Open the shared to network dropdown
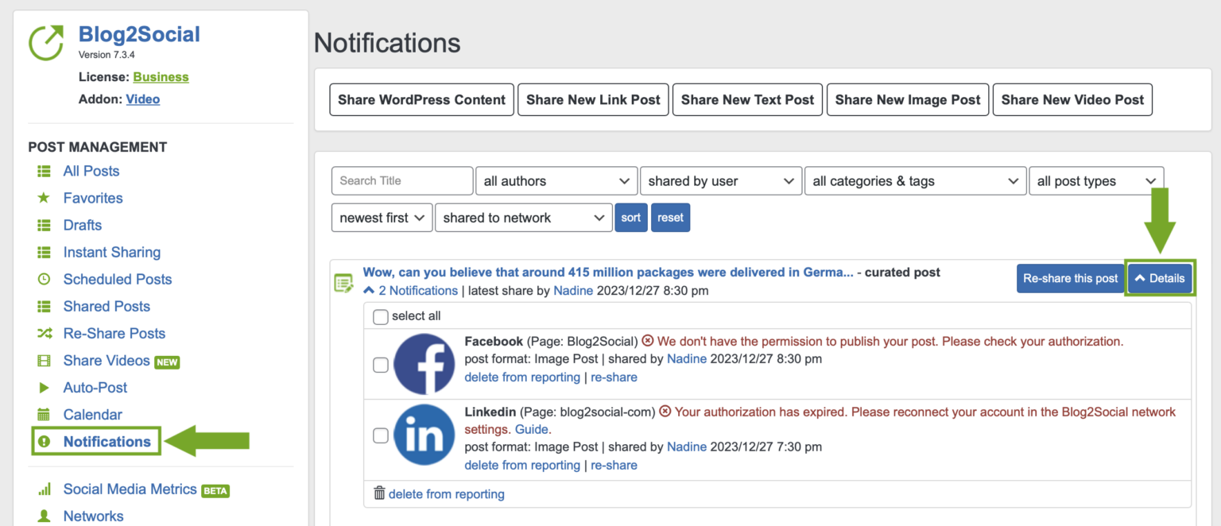Viewport: 1221px width, 526px height. [x=524, y=218]
